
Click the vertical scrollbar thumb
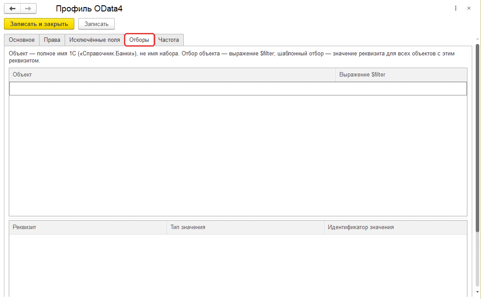(x=477, y=138)
